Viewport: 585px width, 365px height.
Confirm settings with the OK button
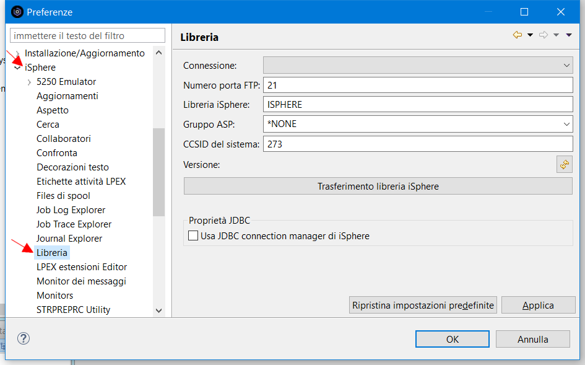pos(452,339)
